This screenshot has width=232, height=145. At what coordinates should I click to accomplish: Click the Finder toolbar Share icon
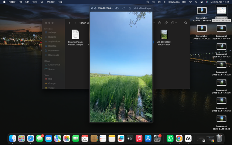click(x=159, y=23)
